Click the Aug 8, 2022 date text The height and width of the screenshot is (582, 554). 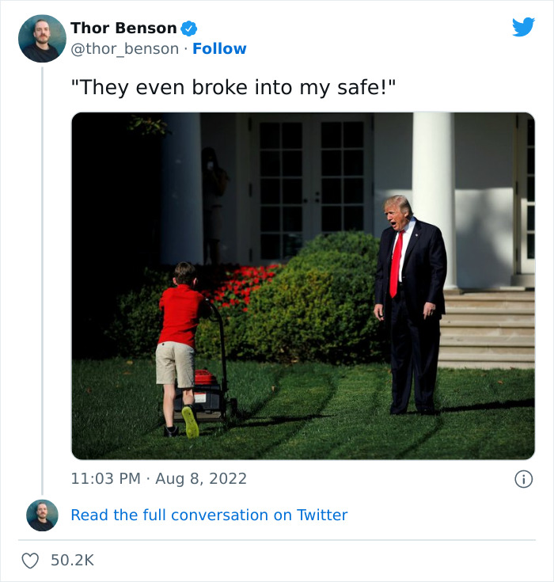201,478
